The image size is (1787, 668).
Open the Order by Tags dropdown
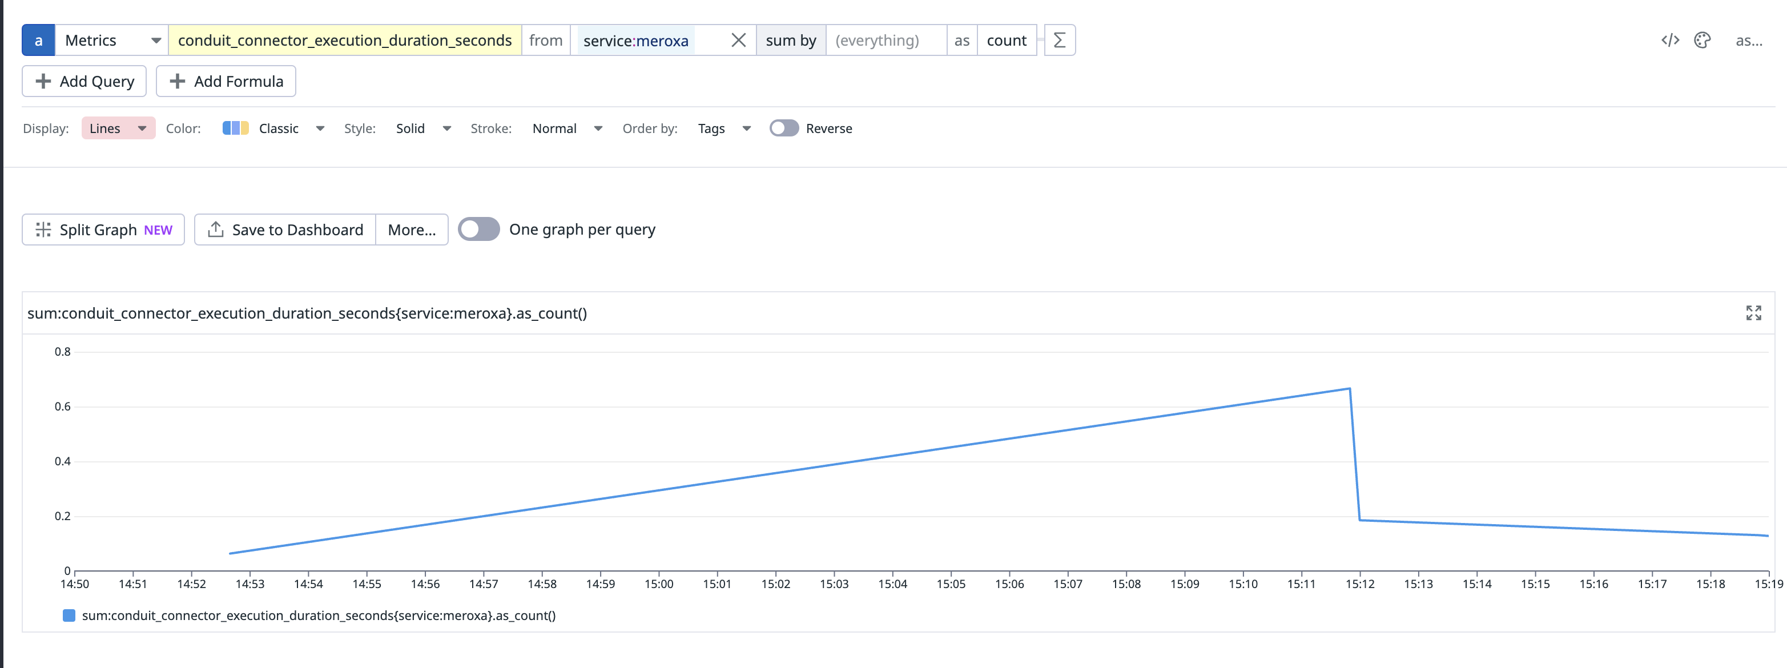[x=723, y=128]
